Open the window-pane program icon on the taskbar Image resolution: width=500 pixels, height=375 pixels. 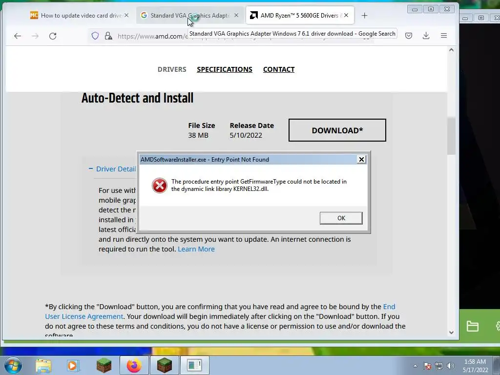[194, 365]
